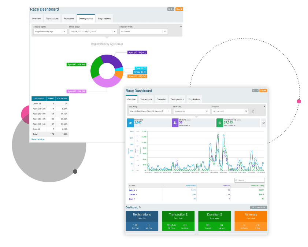Viewport: 308px width, 247px height.
Task: Click the blue Registrations Past Year card
Action: pyautogui.click(x=142, y=221)
